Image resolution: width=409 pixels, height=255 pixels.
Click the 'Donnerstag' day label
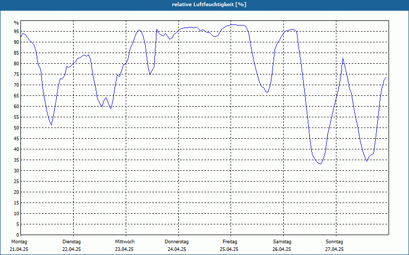(x=176, y=242)
